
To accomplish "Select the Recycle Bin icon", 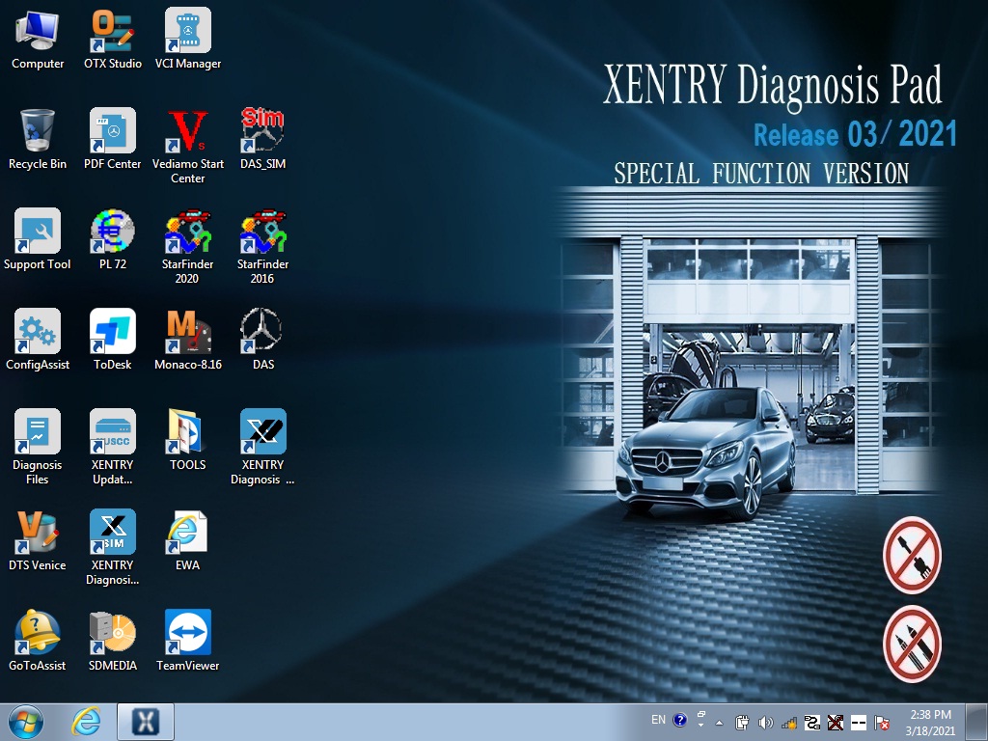I will tap(38, 139).
